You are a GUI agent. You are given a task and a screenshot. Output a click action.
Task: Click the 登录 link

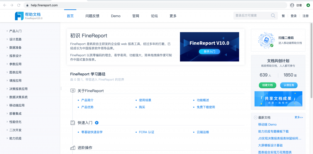[294, 16]
